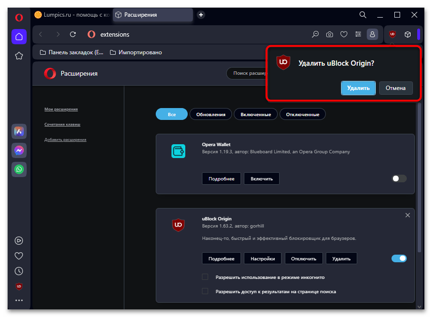The height and width of the screenshot is (317, 432).
Task: Switch to the Lumpics.ru tab
Action: (72, 15)
